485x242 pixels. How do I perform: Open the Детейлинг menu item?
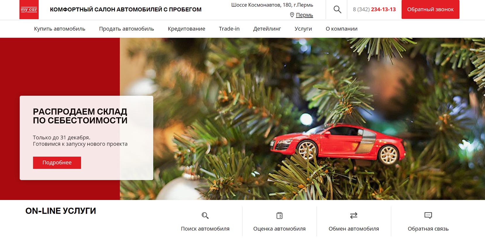point(267,29)
